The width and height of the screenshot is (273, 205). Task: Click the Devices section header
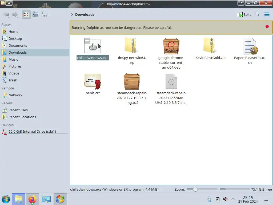pyautogui.click(x=7, y=125)
